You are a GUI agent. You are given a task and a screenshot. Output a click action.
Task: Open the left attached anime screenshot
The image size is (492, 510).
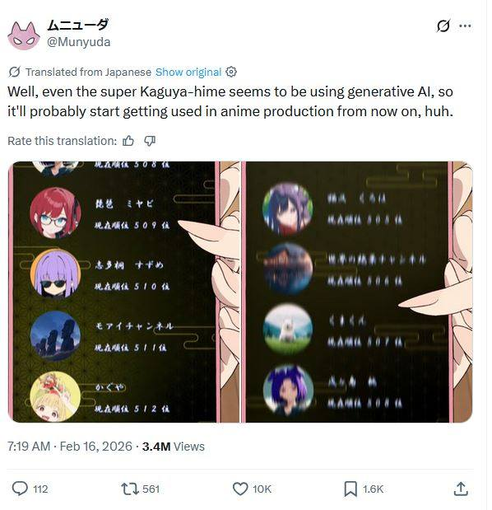pyautogui.click(x=123, y=292)
